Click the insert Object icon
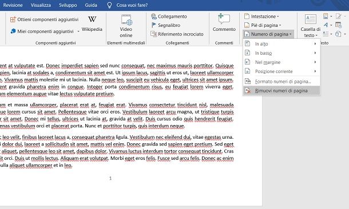Image resolution: width=349 pixels, height=209 pixels. pos(338,34)
